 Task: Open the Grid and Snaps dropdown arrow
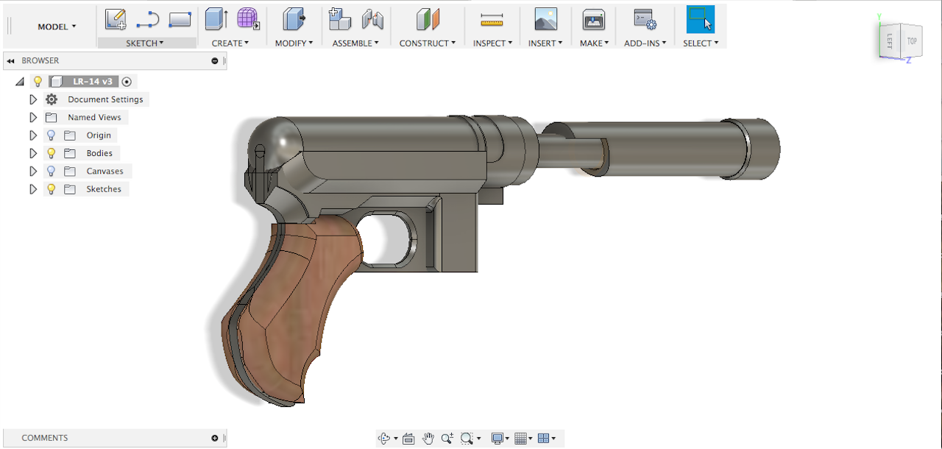(x=531, y=439)
